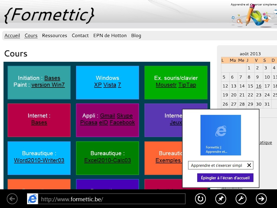This screenshot has width=277, height=208.
Task: Open the Accueil menu item
Action: (12, 35)
